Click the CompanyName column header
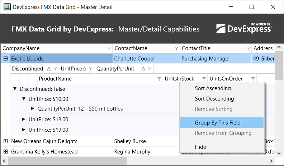Image resolution: width=284 pixels, height=166 pixels. click(57, 48)
